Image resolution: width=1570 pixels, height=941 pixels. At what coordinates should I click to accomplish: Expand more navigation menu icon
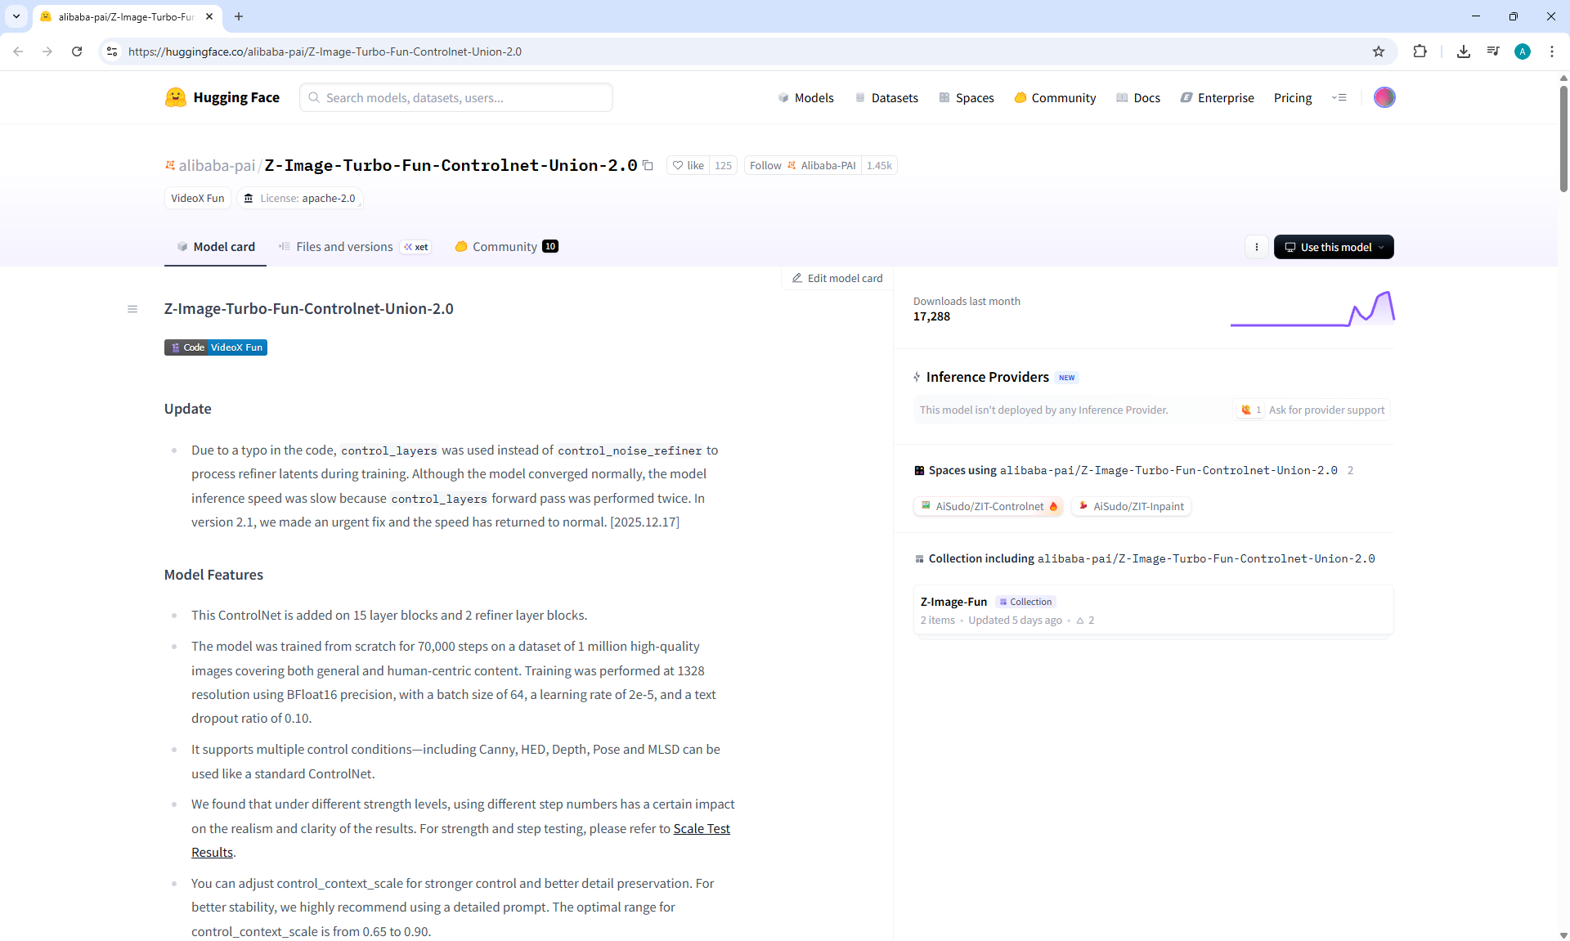tap(1339, 97)
